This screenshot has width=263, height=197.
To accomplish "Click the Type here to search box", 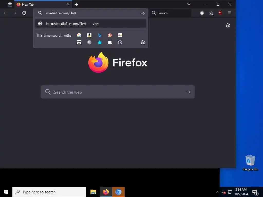I will [x=49, y=192].
